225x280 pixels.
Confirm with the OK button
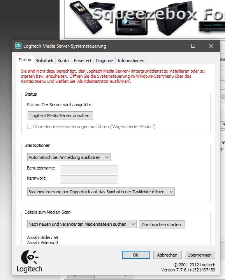pyautogui.click(x=136, y=255)
